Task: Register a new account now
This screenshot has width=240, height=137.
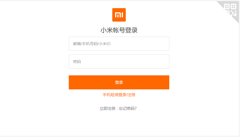Action: click(x=107, y=108)
